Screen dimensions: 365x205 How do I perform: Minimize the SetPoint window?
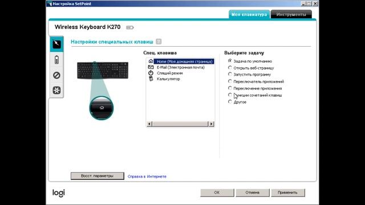(x=303, y=3)
